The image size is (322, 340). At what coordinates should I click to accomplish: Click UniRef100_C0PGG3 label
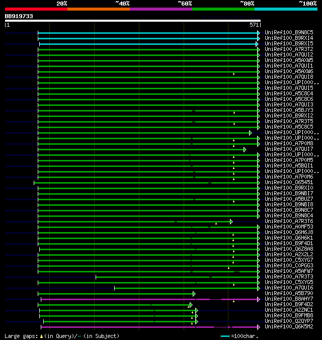289,266
